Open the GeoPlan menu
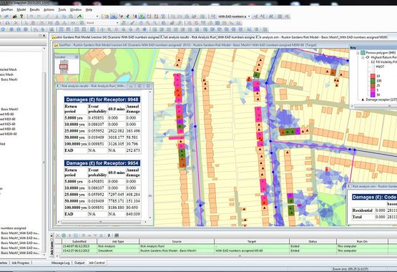 (6, 9)
